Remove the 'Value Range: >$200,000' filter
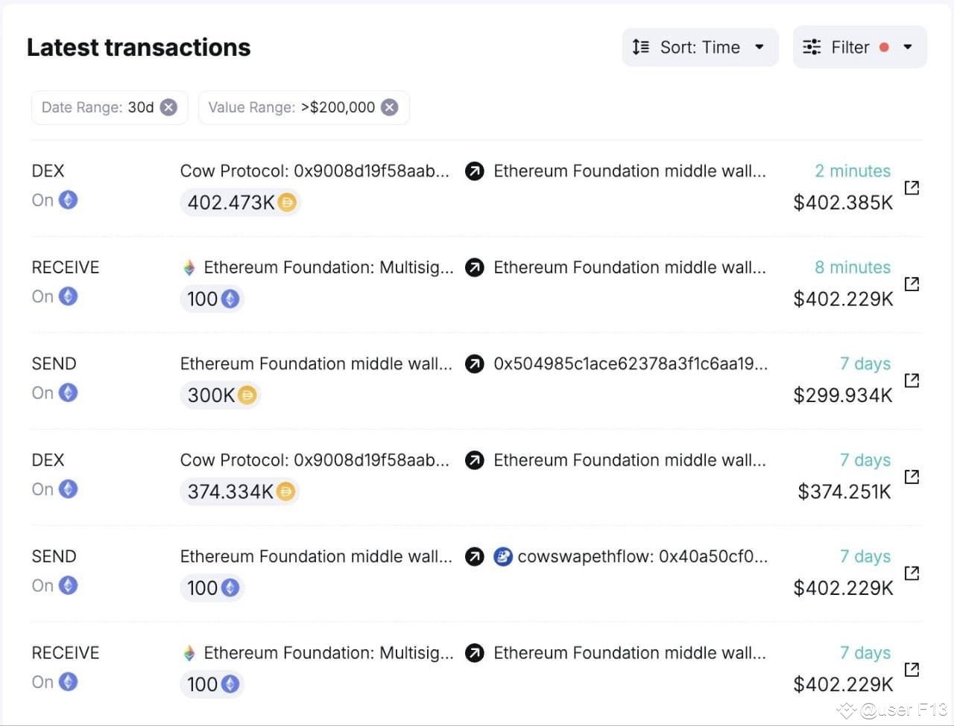Image resolution: width=954 pixels, height=726 pixels. click(x=389, y=107)
